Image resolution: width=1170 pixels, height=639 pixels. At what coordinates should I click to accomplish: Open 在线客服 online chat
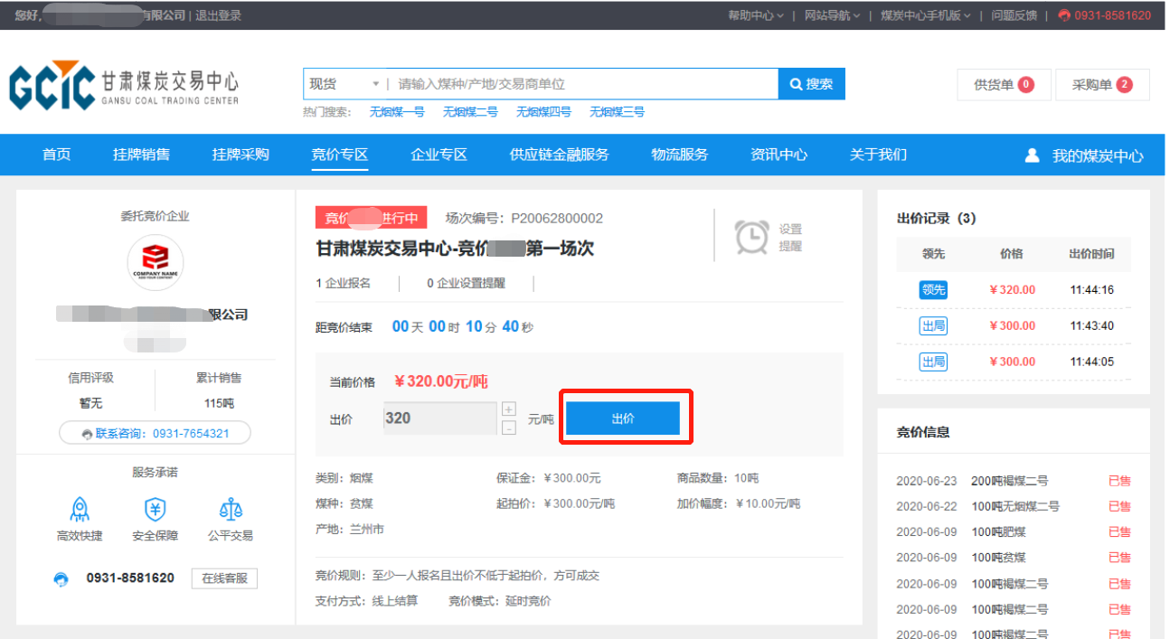[224, 578]
